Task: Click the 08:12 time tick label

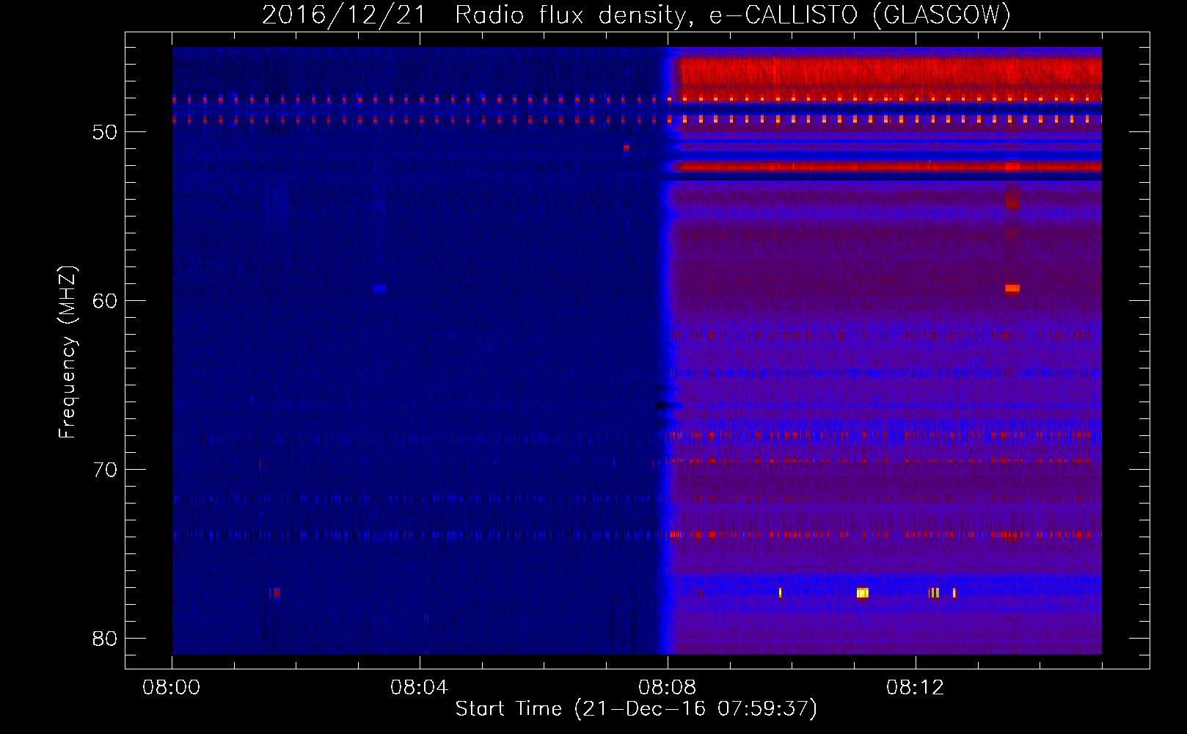Action: click(915, 688)
